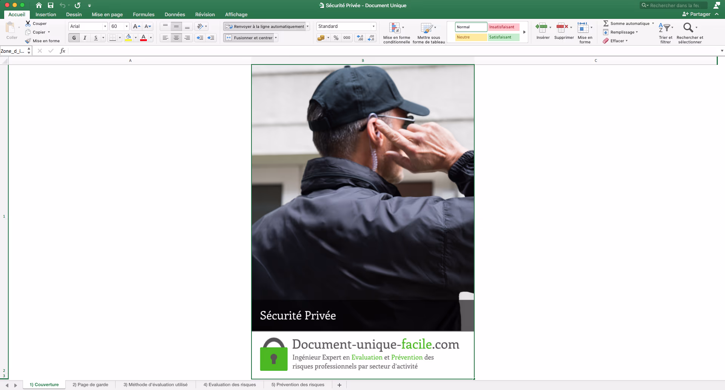Click the Undo arrow icon
Image resolution: width=725 pixels, height=390 pixels.
pos(62,5)
